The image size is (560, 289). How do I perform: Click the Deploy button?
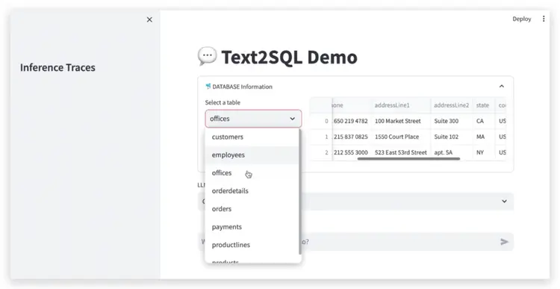pos(522,19)
